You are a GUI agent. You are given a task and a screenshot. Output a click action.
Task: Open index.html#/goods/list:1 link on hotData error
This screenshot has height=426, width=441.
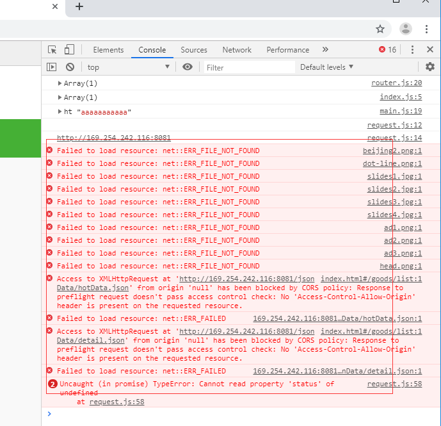coord(371,279)
